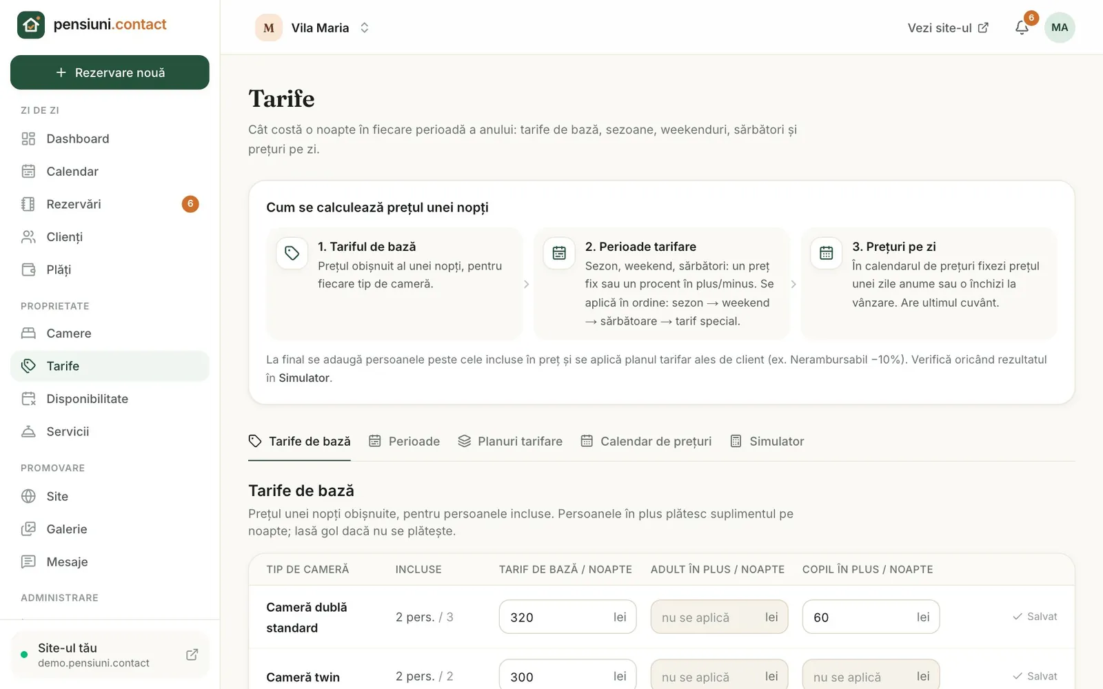Expand the Vila Maria property switcher

pyautogui.click(x=313, y=28)
